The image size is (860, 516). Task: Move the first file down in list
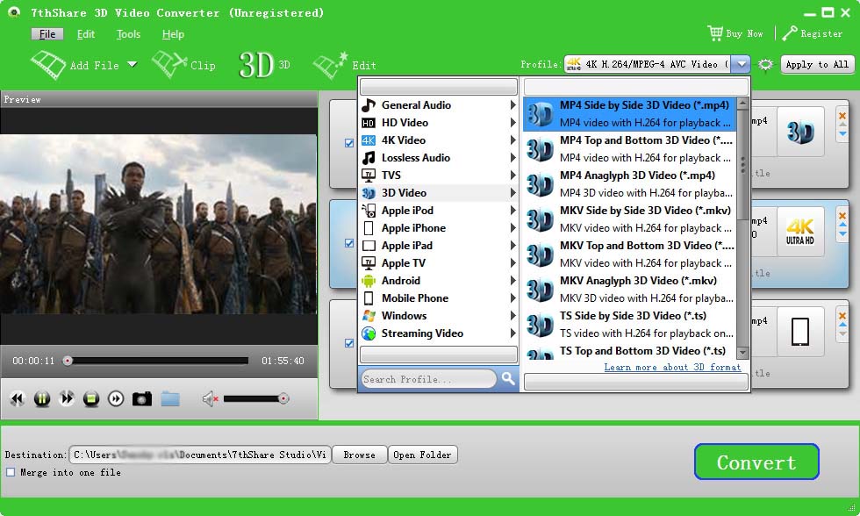tap(842, 133)
